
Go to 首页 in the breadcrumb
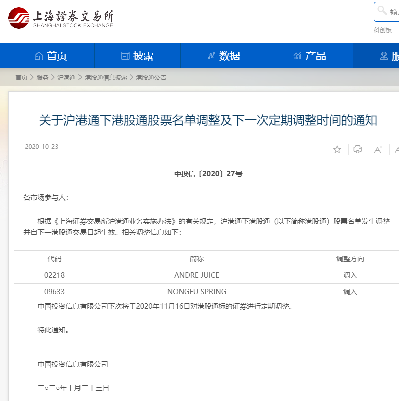tap(21, 77)
